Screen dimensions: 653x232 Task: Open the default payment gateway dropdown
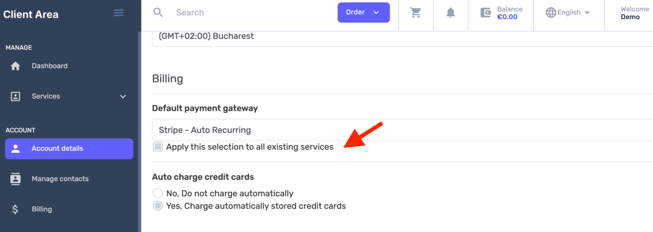(403, 130)
